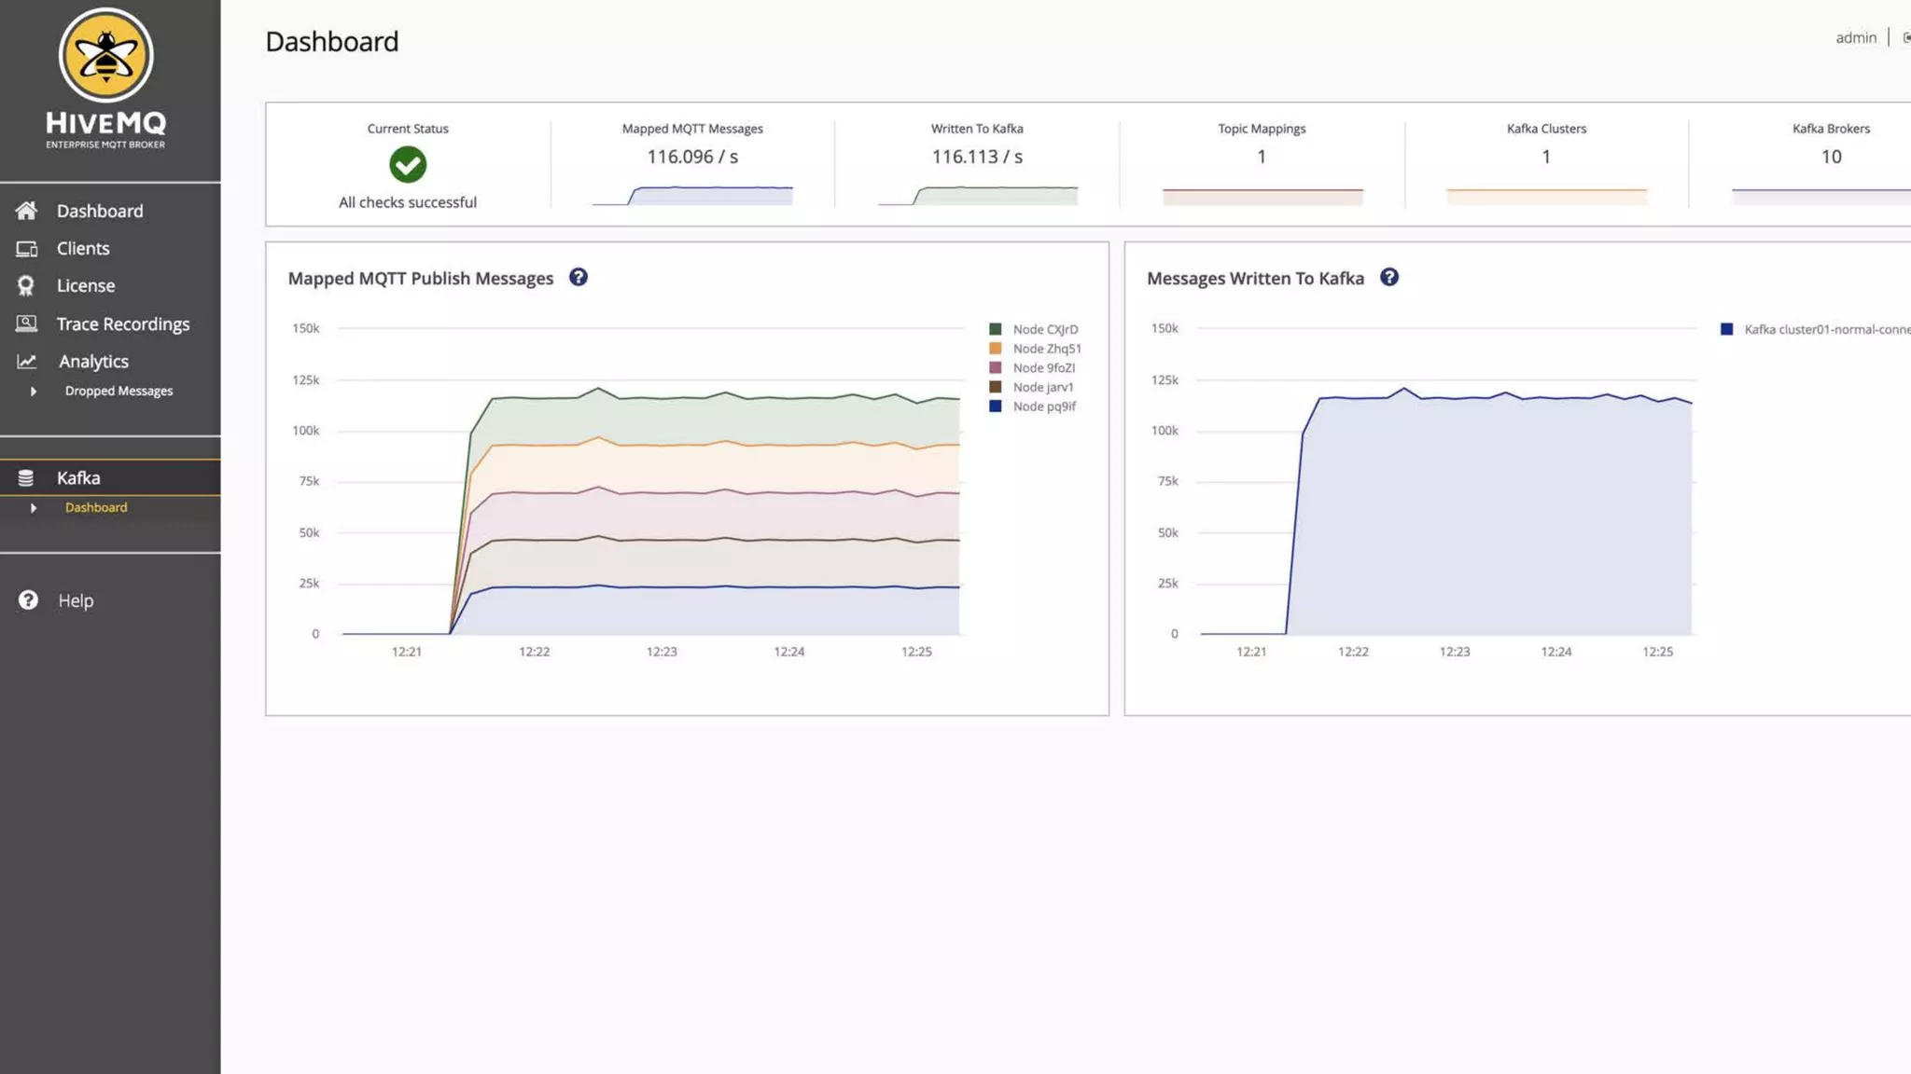The width and height of the screenshot is (1911, 1074).
Task: Open help tooltip for Messages Written To Kafka
Action: click(1389, 278)
